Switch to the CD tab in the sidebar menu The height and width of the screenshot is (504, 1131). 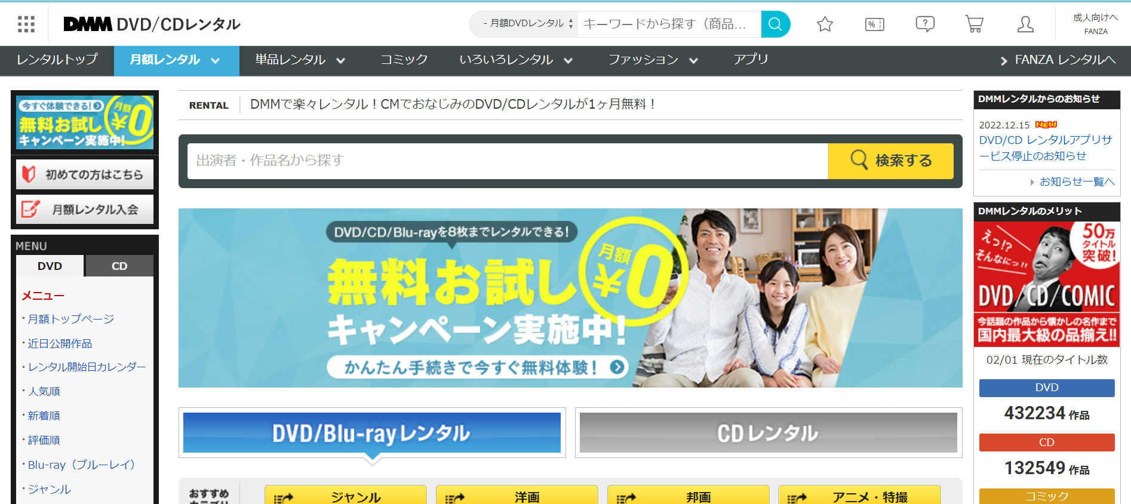coord(119,266)
